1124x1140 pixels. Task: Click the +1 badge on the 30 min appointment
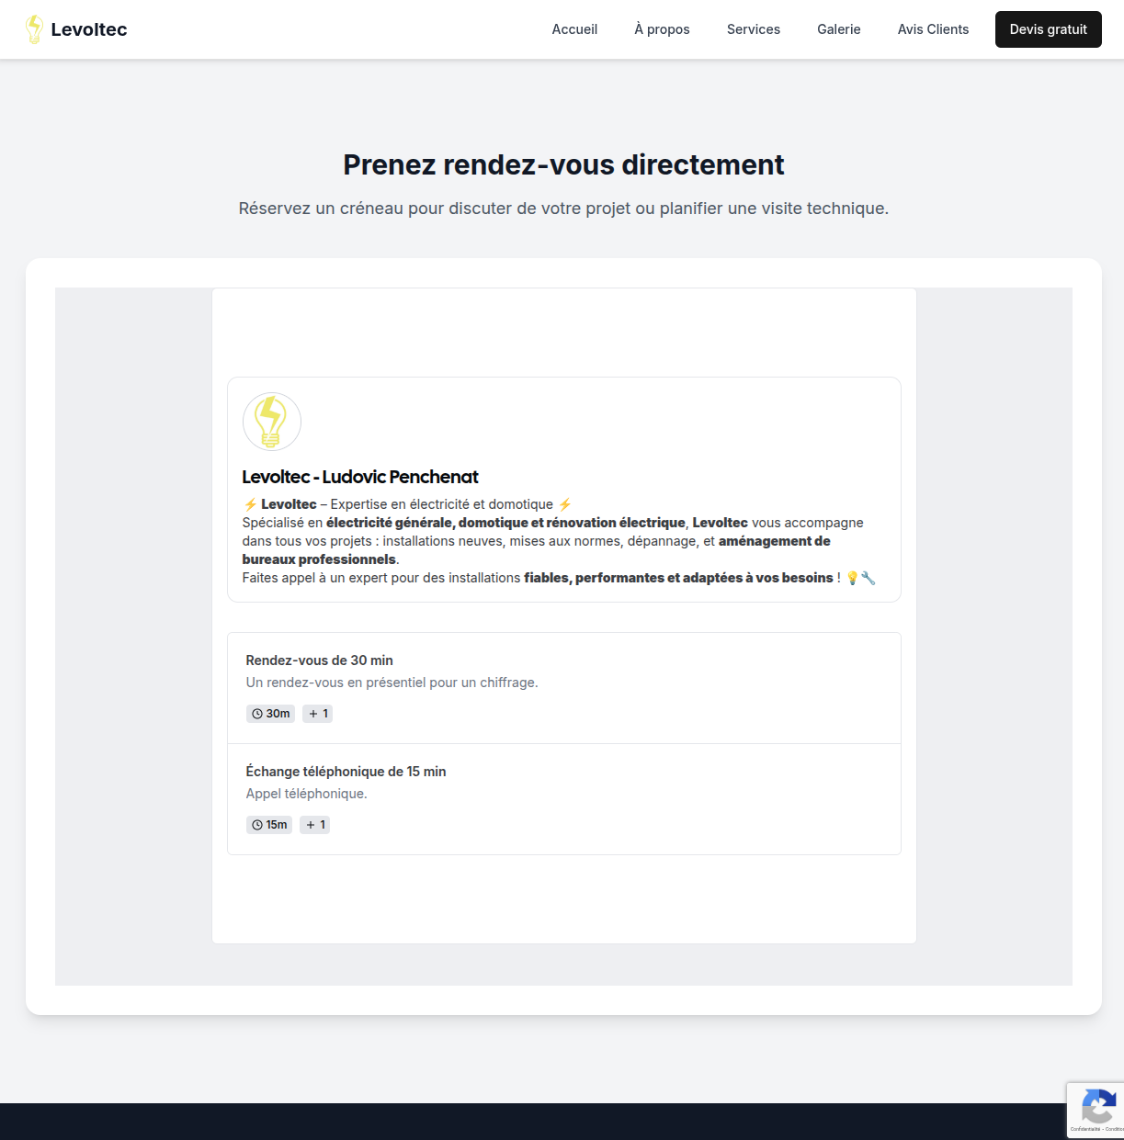click(x=317, y=713)
